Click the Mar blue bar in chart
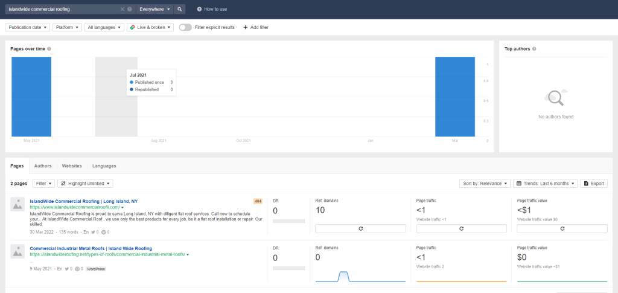 455,97
